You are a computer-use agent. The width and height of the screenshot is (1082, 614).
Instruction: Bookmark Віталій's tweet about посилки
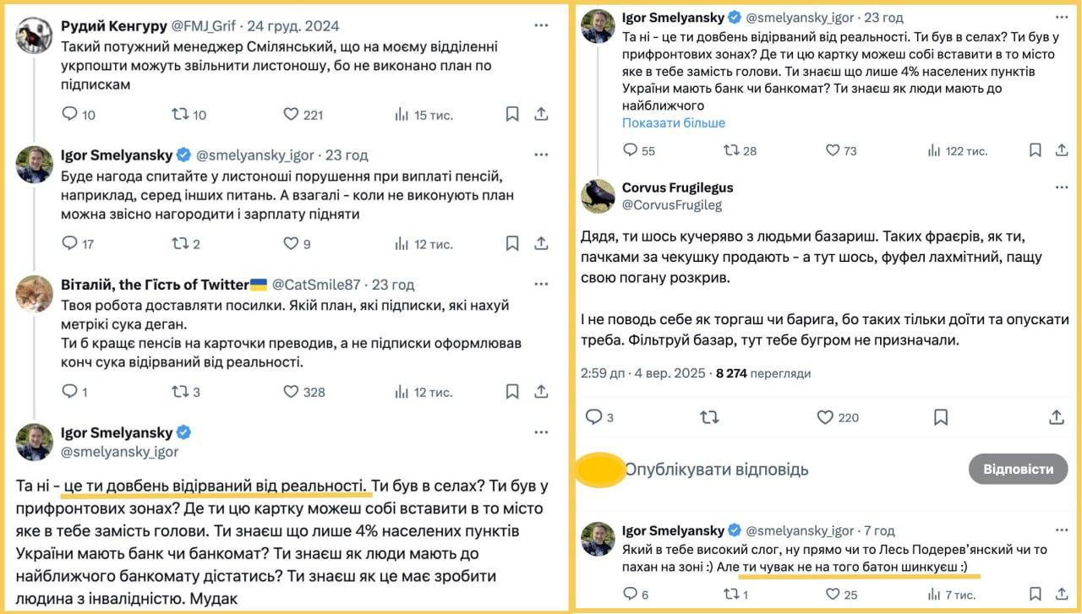click(512, 391)
